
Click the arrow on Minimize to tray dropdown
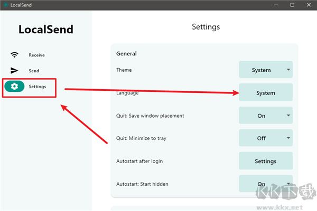288,138
